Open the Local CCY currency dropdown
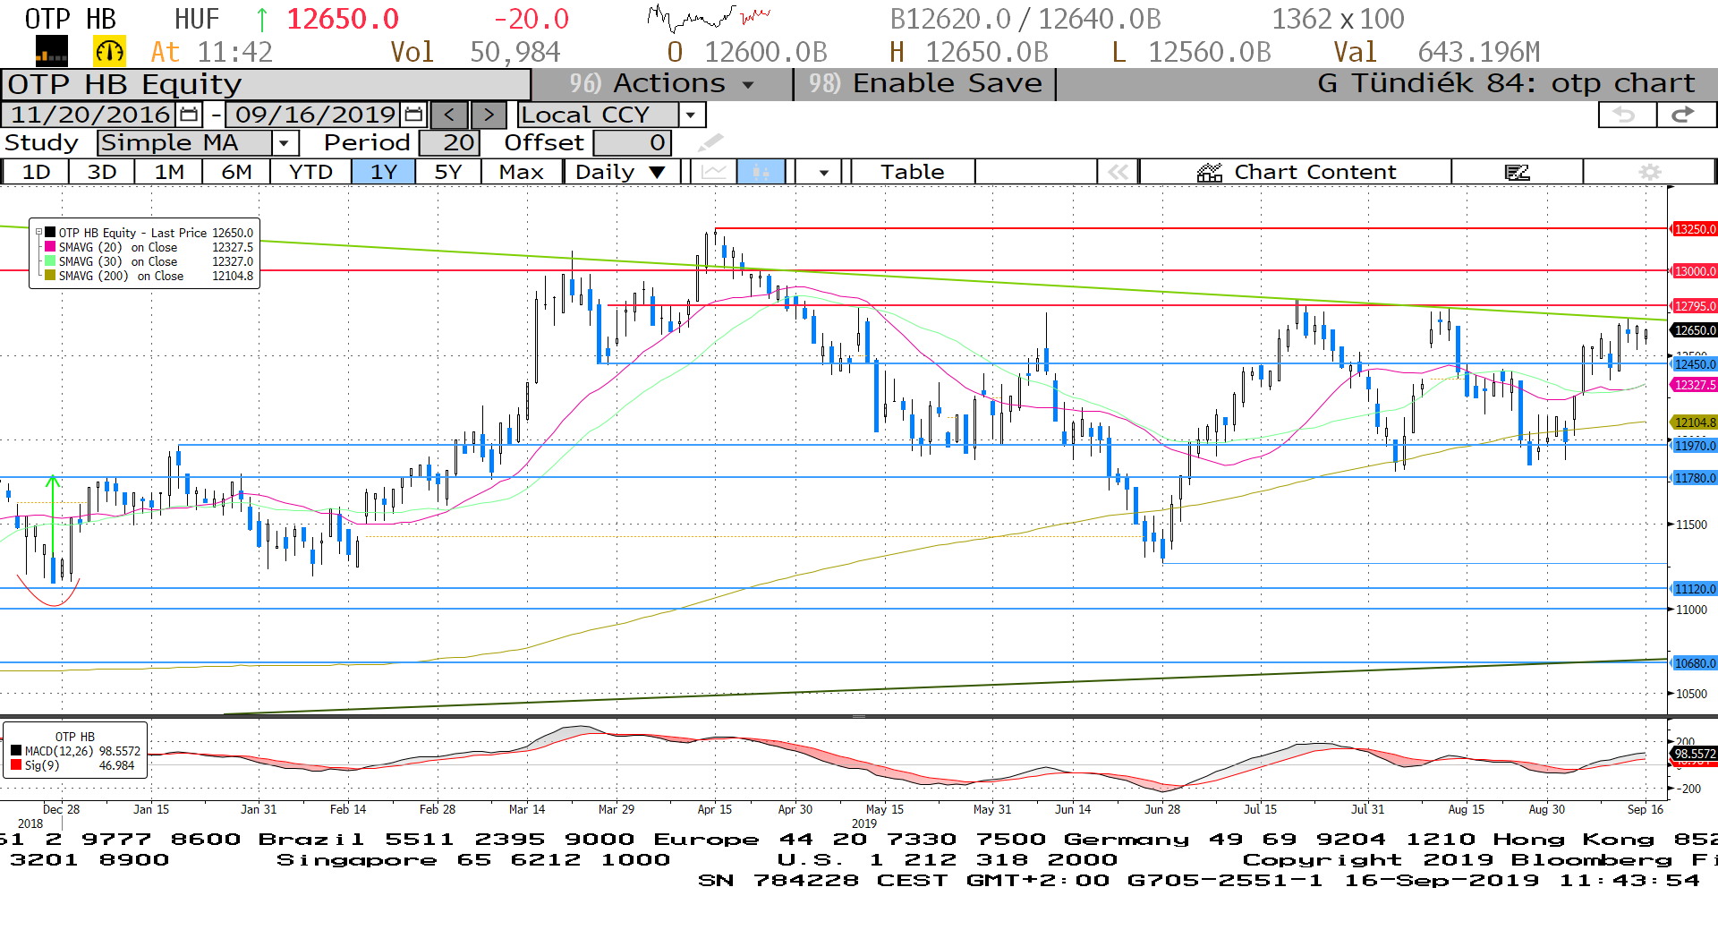The height and width of the screenshot is (930, 1718). point(690,115)
